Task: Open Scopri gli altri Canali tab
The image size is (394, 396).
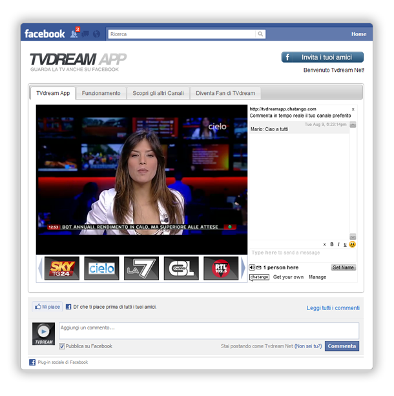Action: [158, 93]
